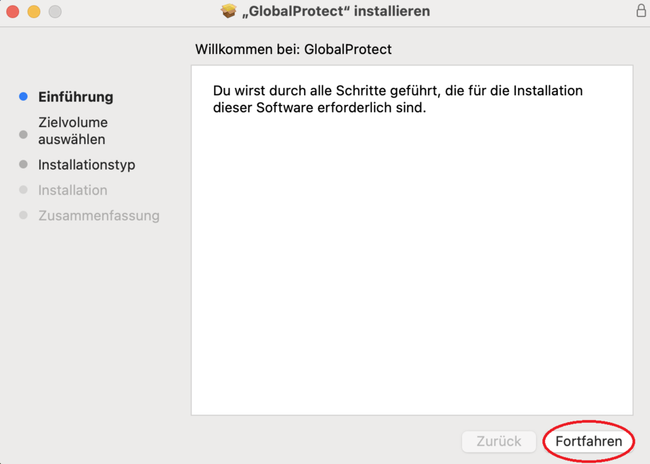Select the Einführung step in sidebar

pyautogui.click(x=76, y=97)
